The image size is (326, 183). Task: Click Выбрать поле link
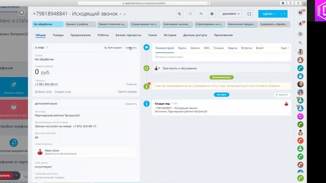coord(43,91)
